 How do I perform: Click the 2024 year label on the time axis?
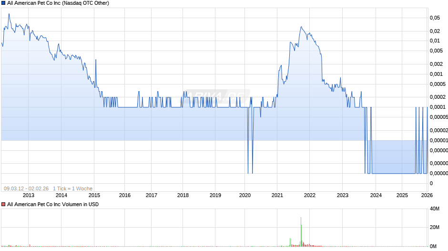(376, 195)
